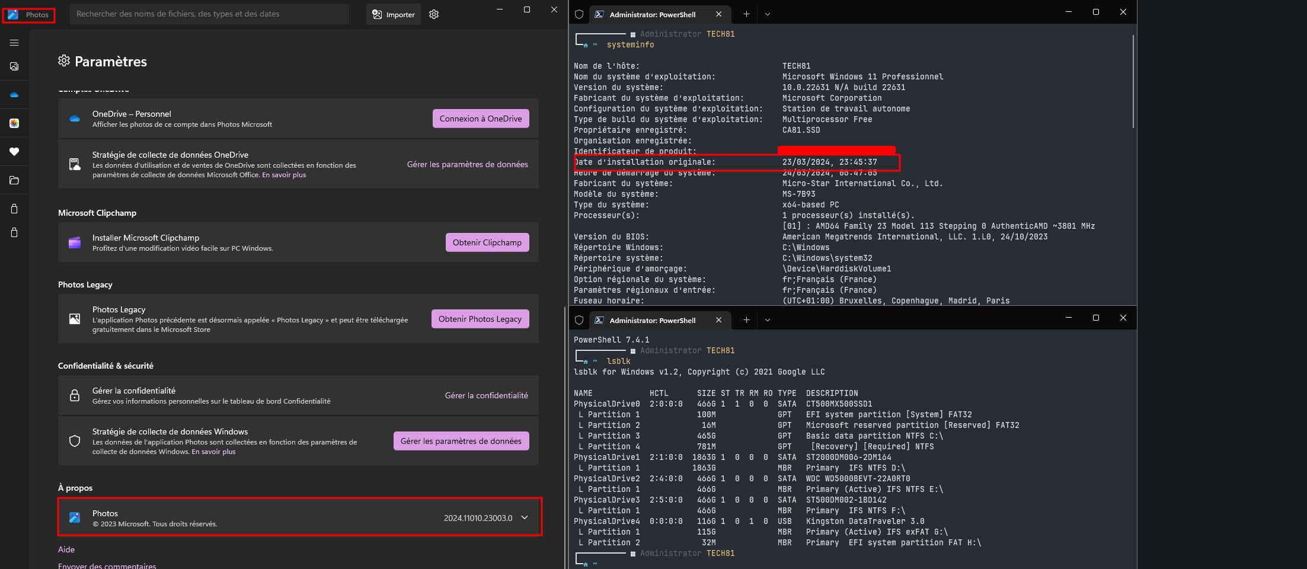The width and height of the screenshot is (1307, 569).
Task: Click Connexion à OneDrive button
Action: [x=481, y=119]
